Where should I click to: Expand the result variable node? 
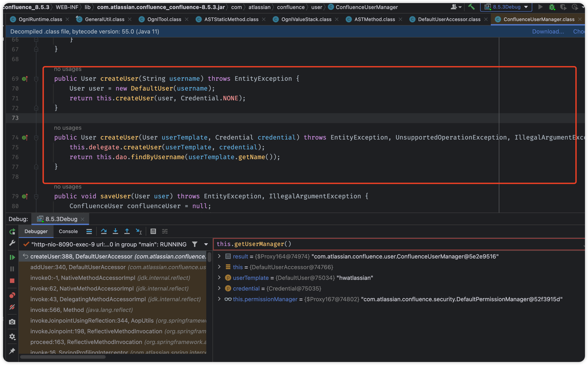click(x=219, y=256)
